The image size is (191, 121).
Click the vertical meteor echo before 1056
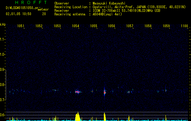coord(104,92)
